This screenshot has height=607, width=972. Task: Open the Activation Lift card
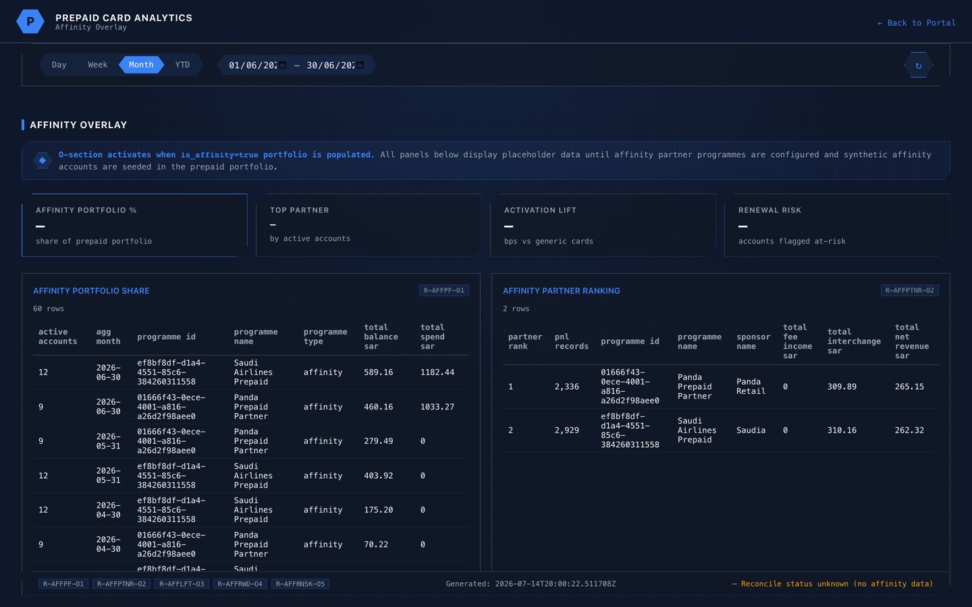603,225
